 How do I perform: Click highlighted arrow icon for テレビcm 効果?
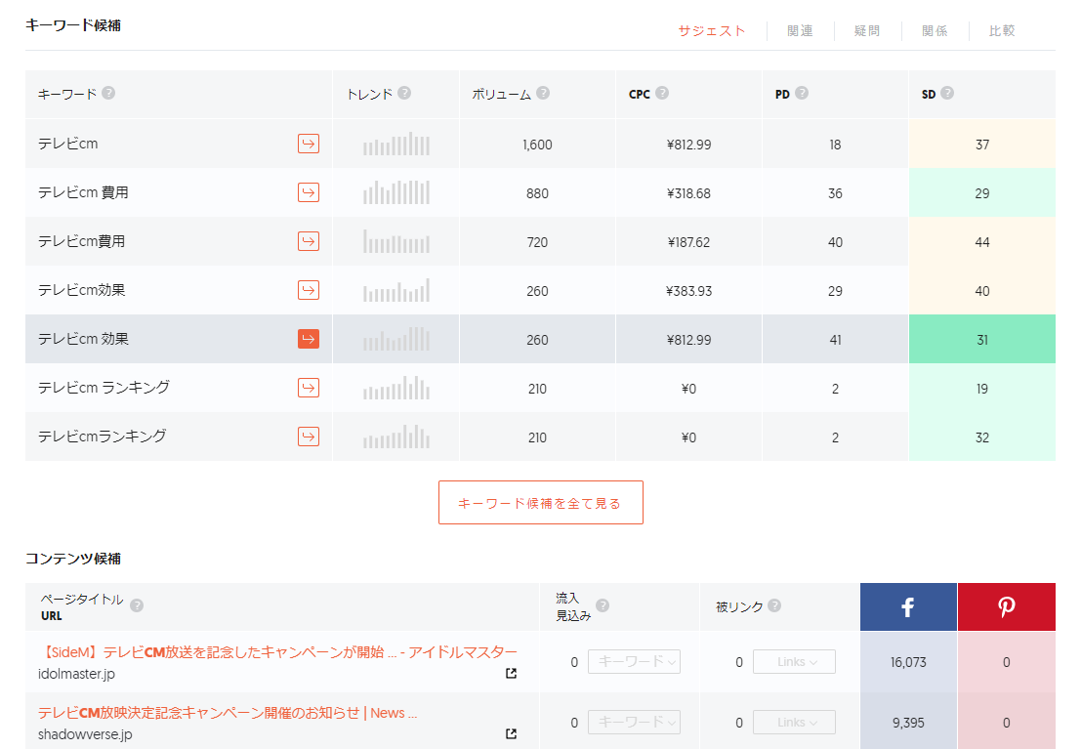[309, 339]
